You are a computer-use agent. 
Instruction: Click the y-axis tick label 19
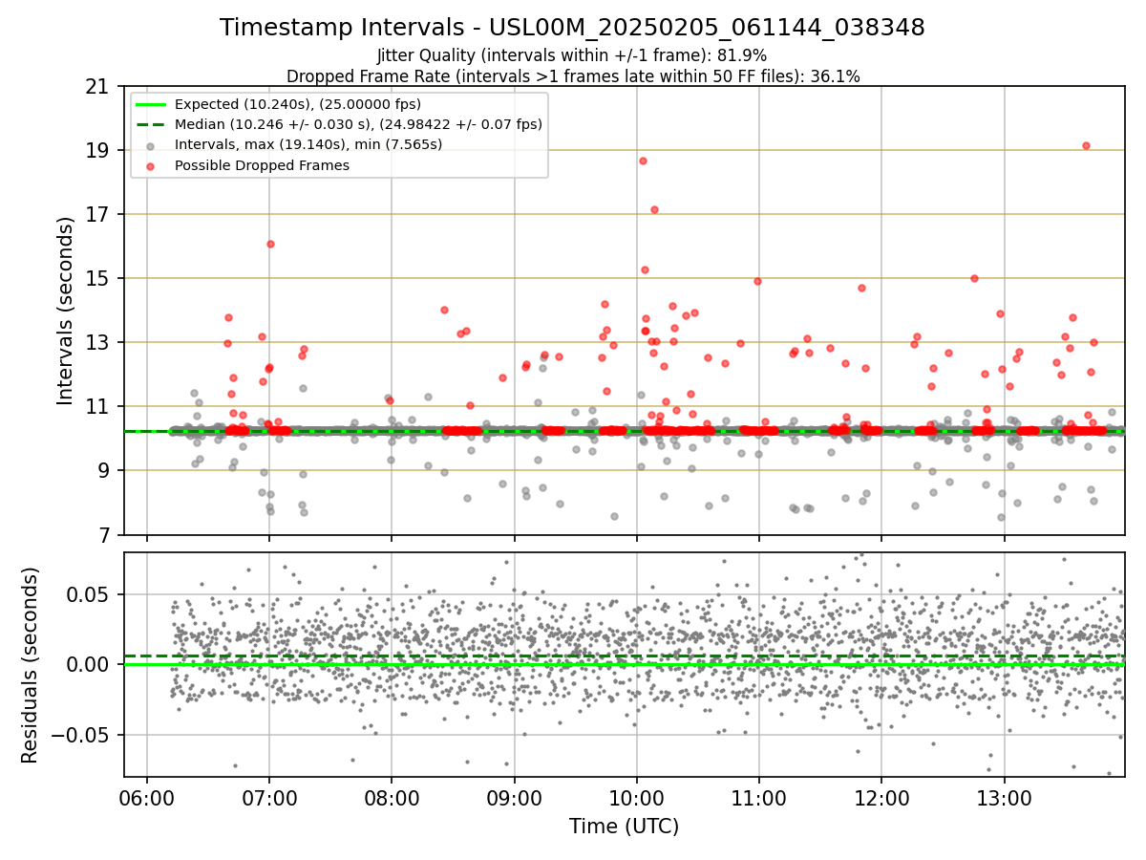tap(96, 151)
